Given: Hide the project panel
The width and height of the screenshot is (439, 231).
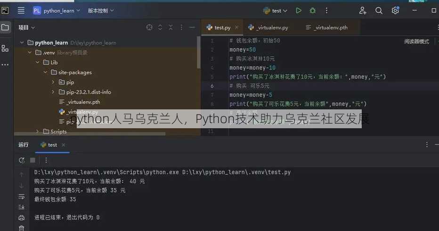Looking at the screenshot, I should (192, 27).
